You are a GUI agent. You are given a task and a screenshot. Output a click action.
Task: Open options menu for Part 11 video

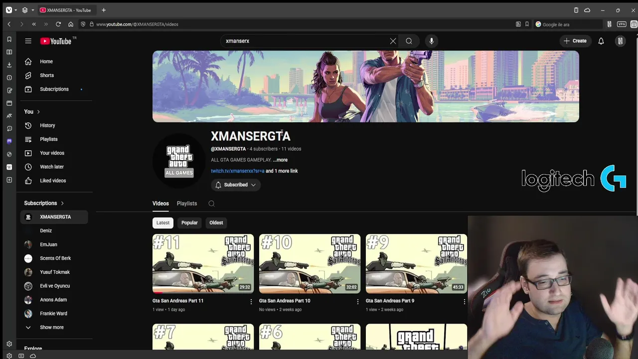pyautogui.click(x=251, y=302)
